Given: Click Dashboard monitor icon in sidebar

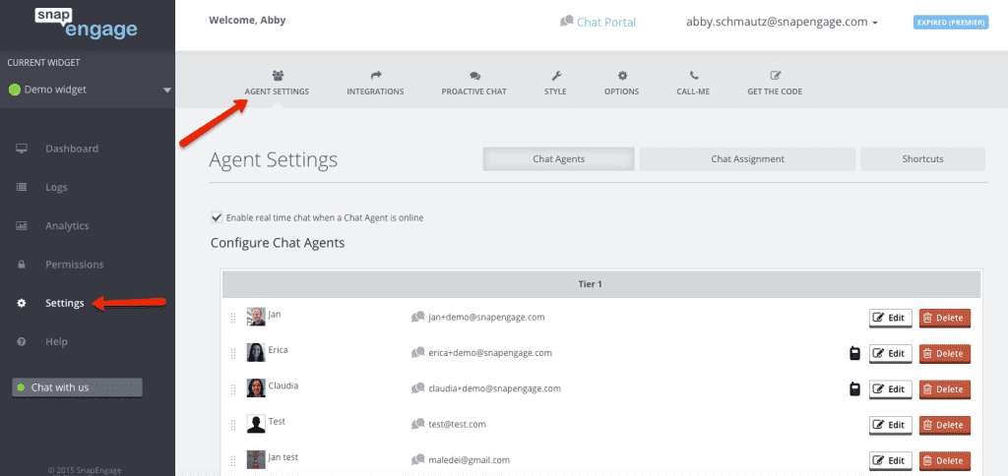Looking at the screenshot, I should (22, 149).
